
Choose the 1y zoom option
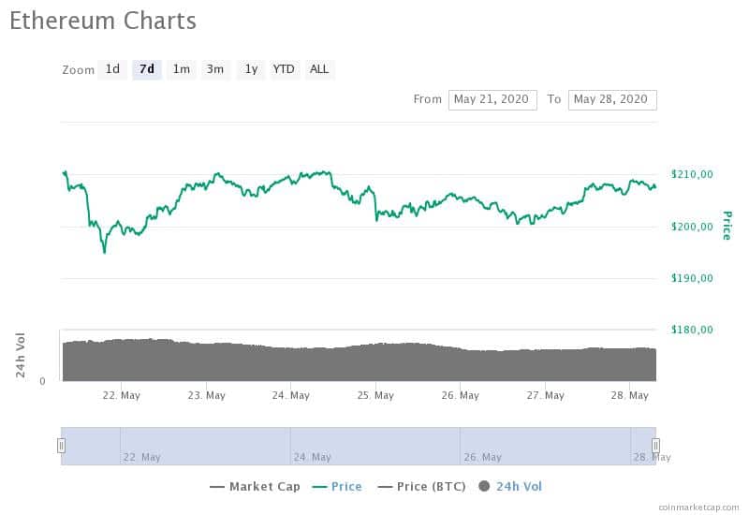(251, 69)
